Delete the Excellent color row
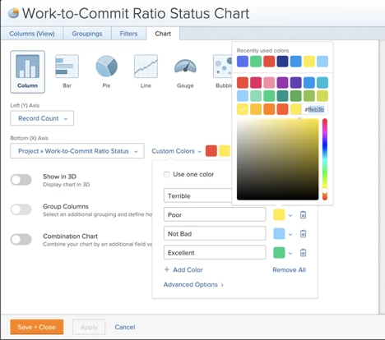Image resolution: width=385 pixels, height=340 pixels. click(x=303, y=253)
